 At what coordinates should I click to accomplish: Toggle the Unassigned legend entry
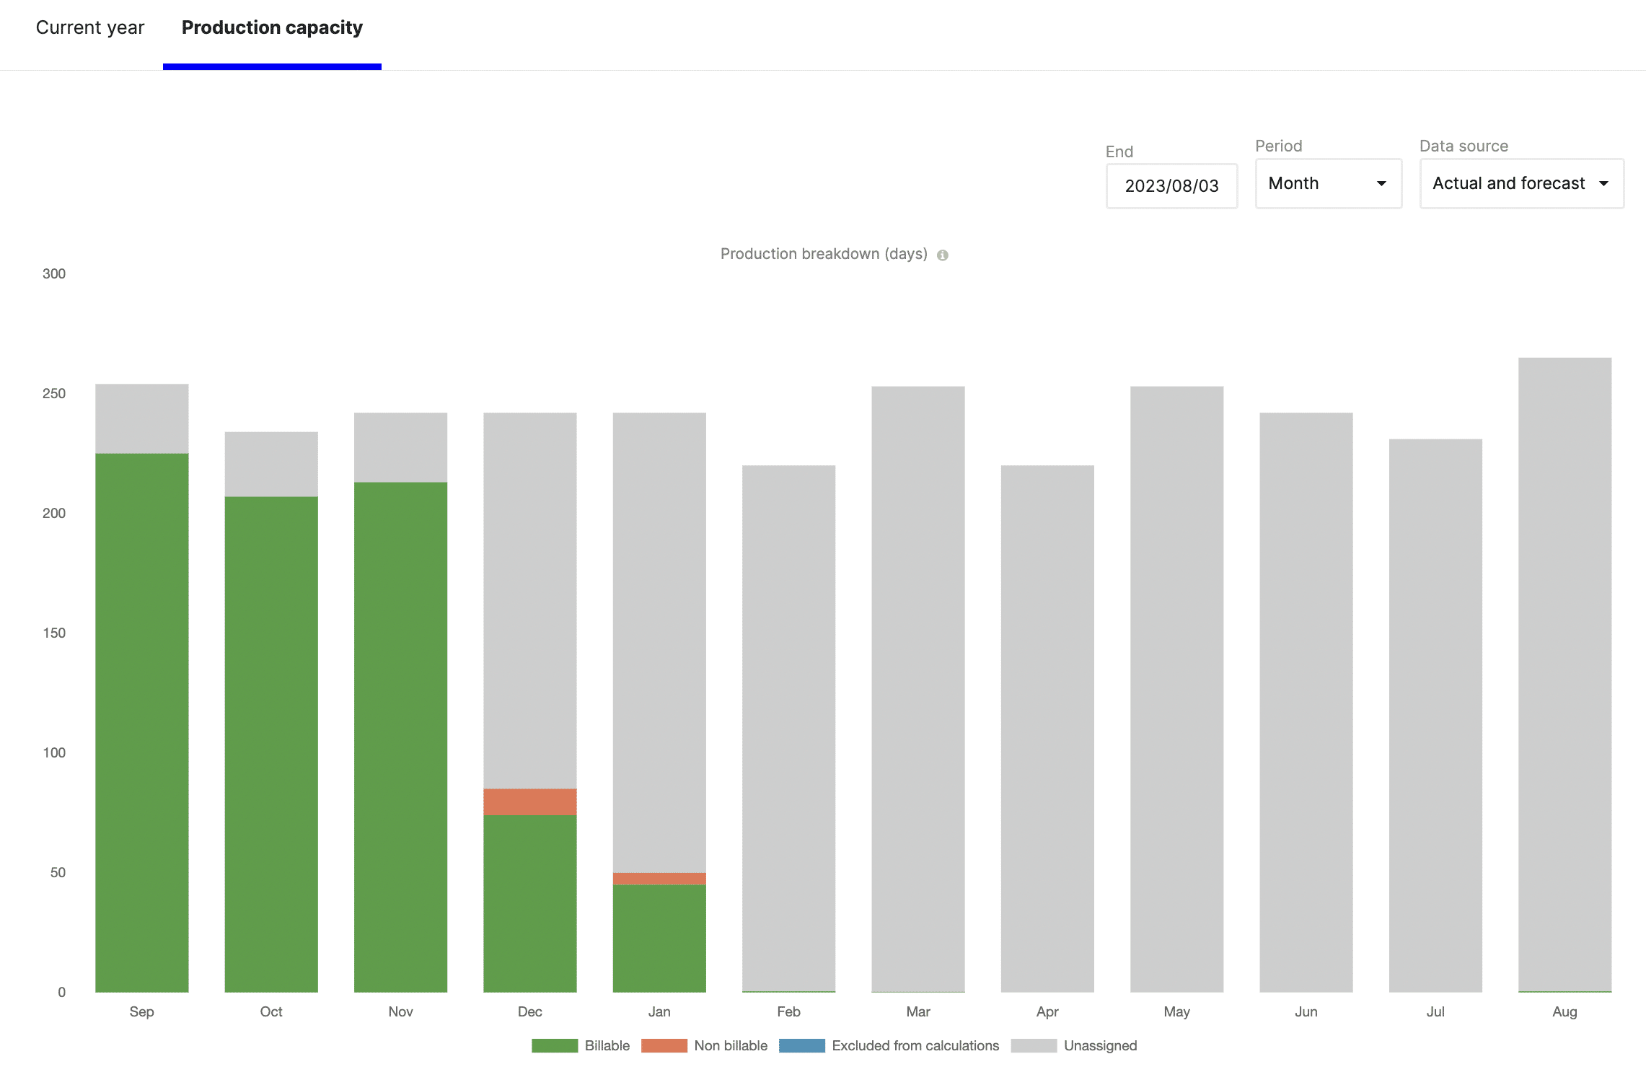click(x=1099, y=1045)
